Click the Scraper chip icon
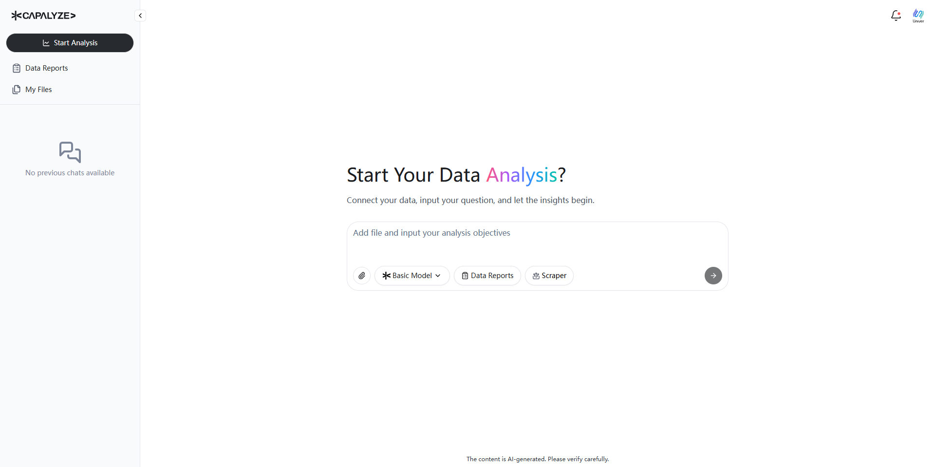Screen dimensions: 935x467 (x=536, y=276)
